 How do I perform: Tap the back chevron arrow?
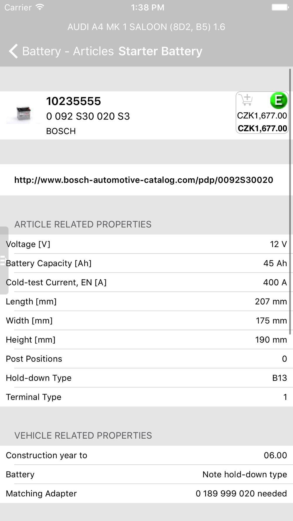point(13,51)
